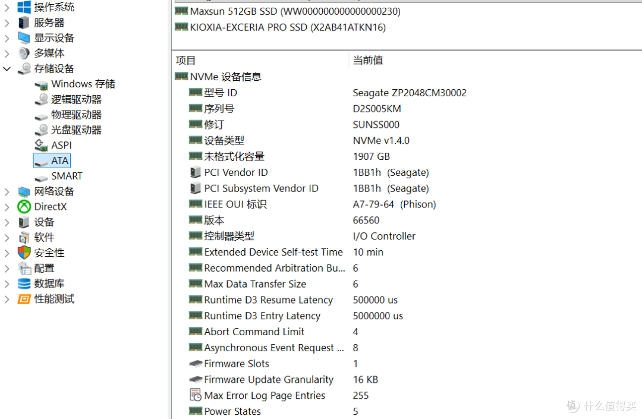Click the 服务器 server icon

click(x=24, y=23)
